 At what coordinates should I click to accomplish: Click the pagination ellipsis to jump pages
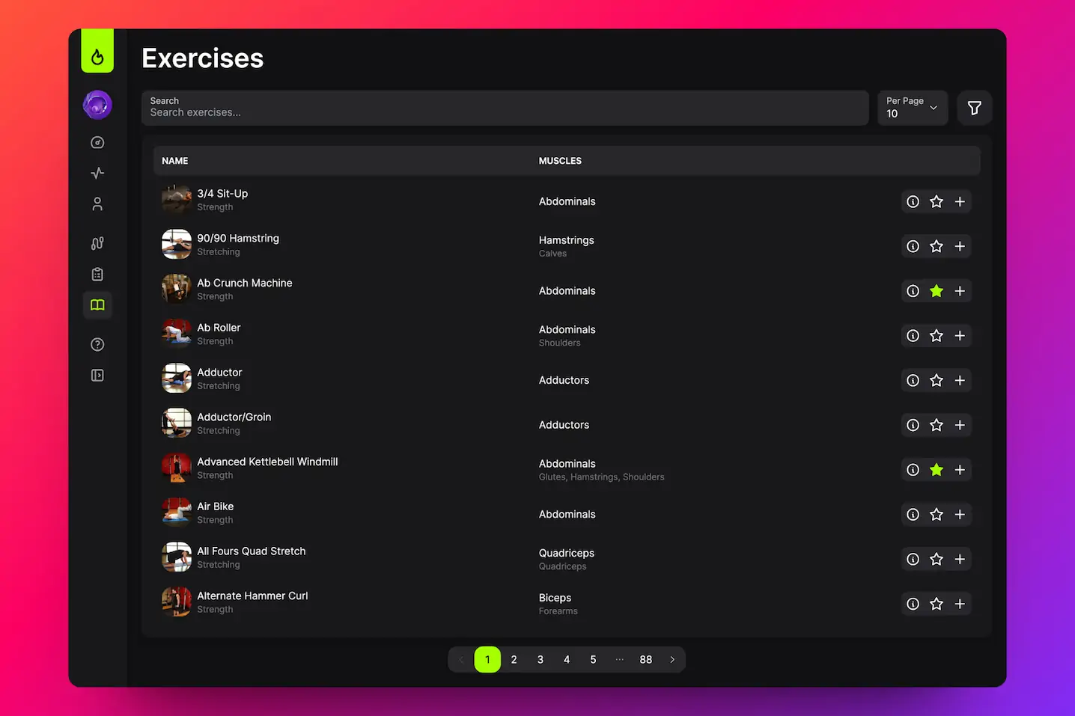coord(619,660)
